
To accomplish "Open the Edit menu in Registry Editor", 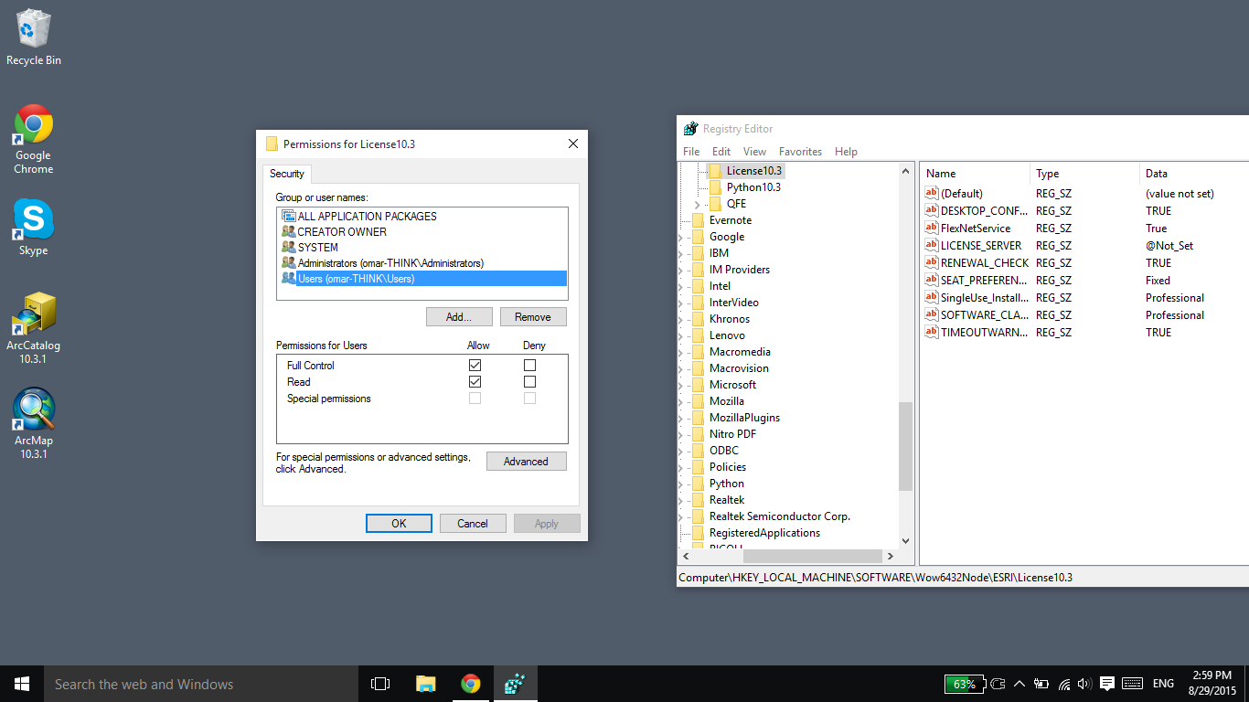I will [721, 152].
